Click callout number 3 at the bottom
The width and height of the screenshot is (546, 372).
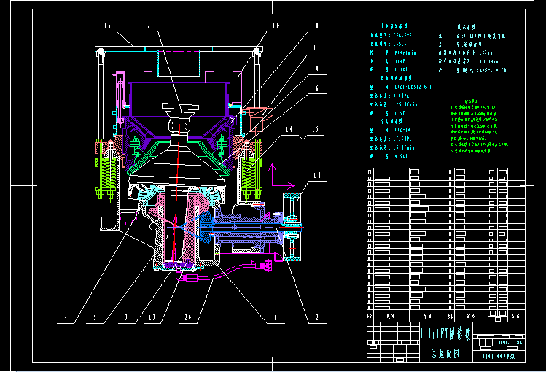point(126,318)
